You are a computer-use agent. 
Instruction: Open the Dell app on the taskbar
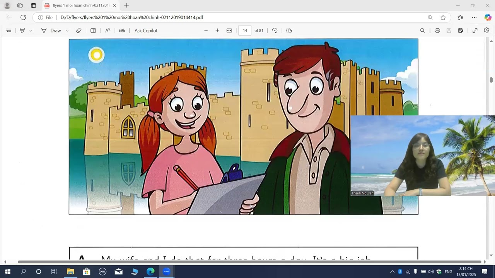click(x=102, y=271)
